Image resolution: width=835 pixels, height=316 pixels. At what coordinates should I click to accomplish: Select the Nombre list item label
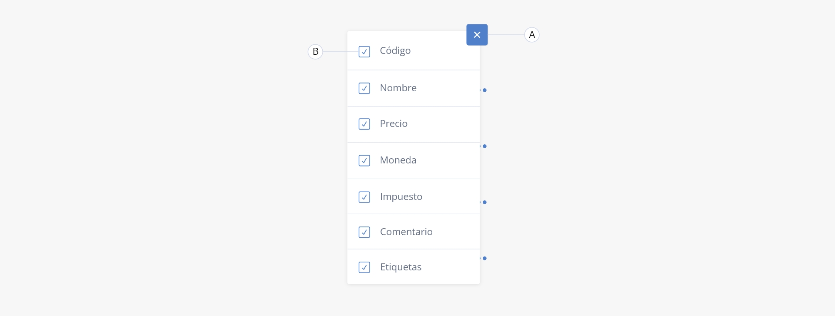[x=398, y=88]
